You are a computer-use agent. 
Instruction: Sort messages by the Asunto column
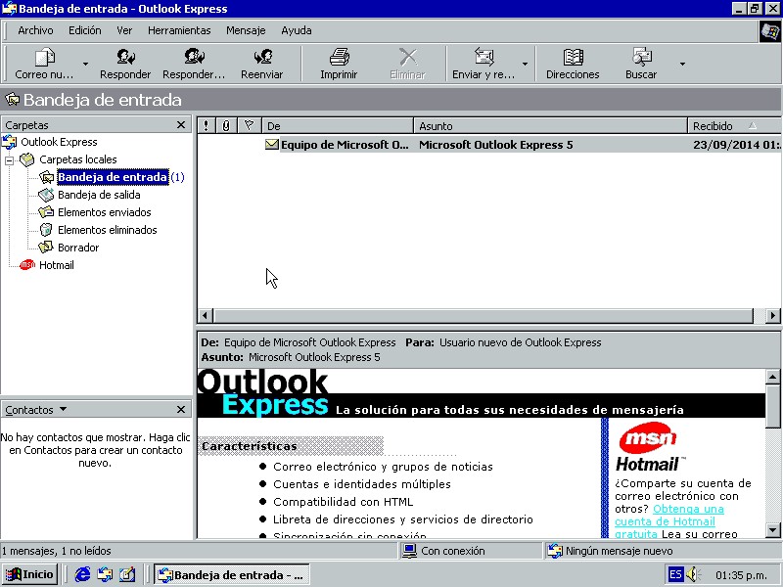550,126
